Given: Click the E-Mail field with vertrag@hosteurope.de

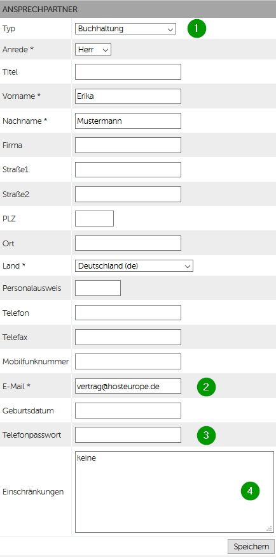Looking at the screenshot, I should pyautogui.click(x=128, y=386).
